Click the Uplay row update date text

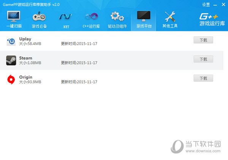pyautogui.click(x=79, y=44)
